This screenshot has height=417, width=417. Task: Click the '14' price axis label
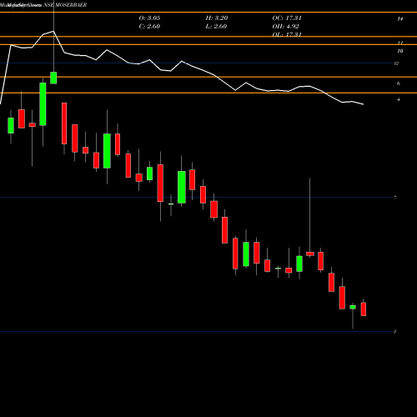400,19
